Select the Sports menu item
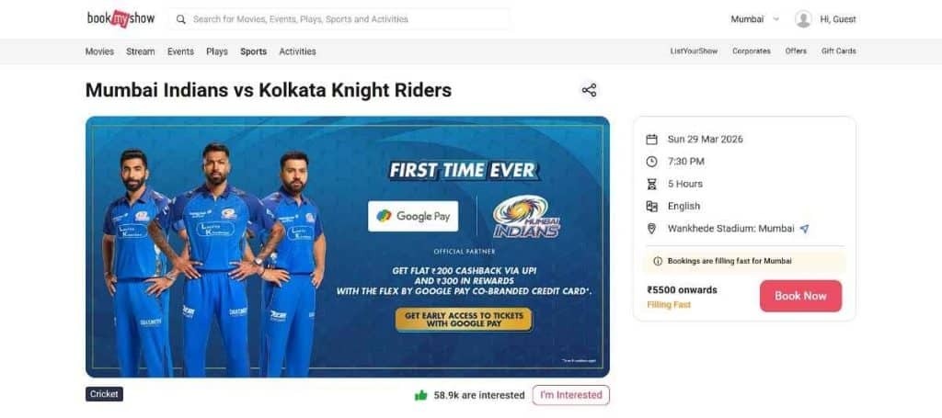Viewport: 942px width, 418px height. [254, 51]
